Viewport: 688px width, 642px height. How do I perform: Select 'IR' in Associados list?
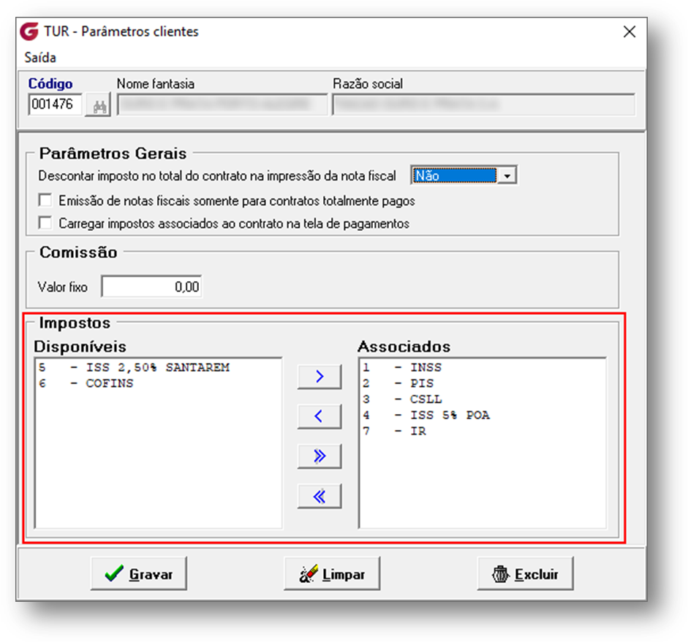(x=483, y=431)
